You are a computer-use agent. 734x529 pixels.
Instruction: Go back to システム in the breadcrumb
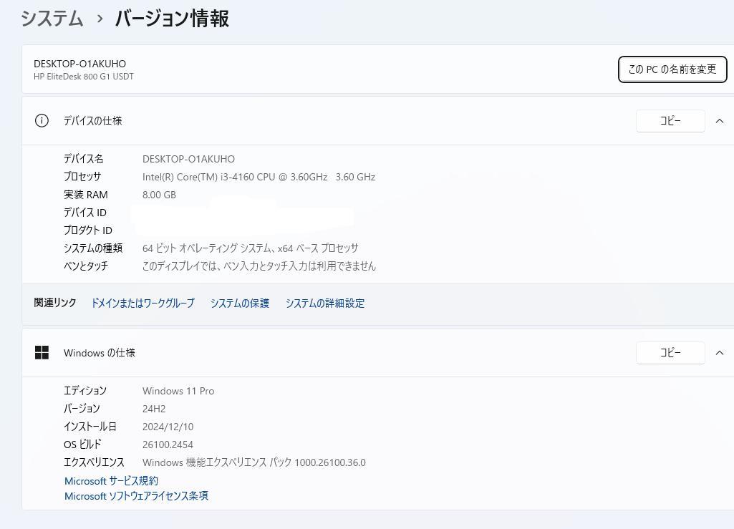[52, 19]
